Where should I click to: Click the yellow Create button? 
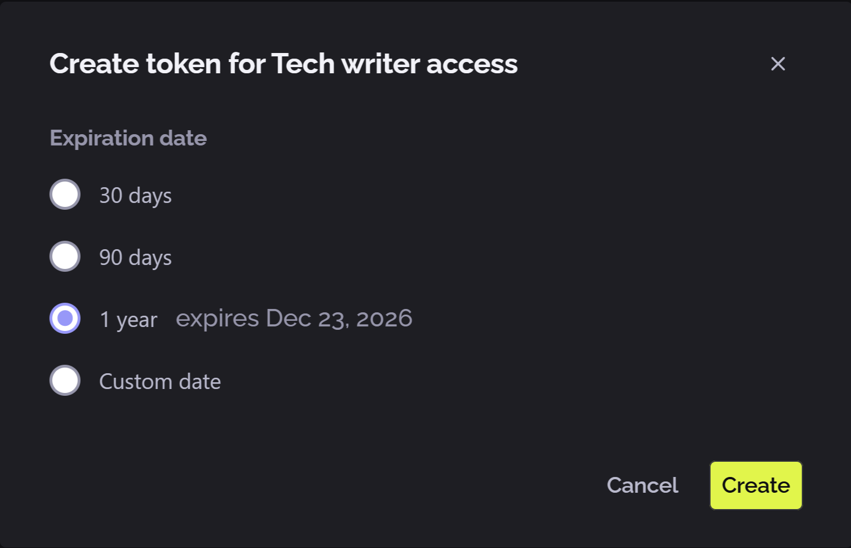pos(756,485)
